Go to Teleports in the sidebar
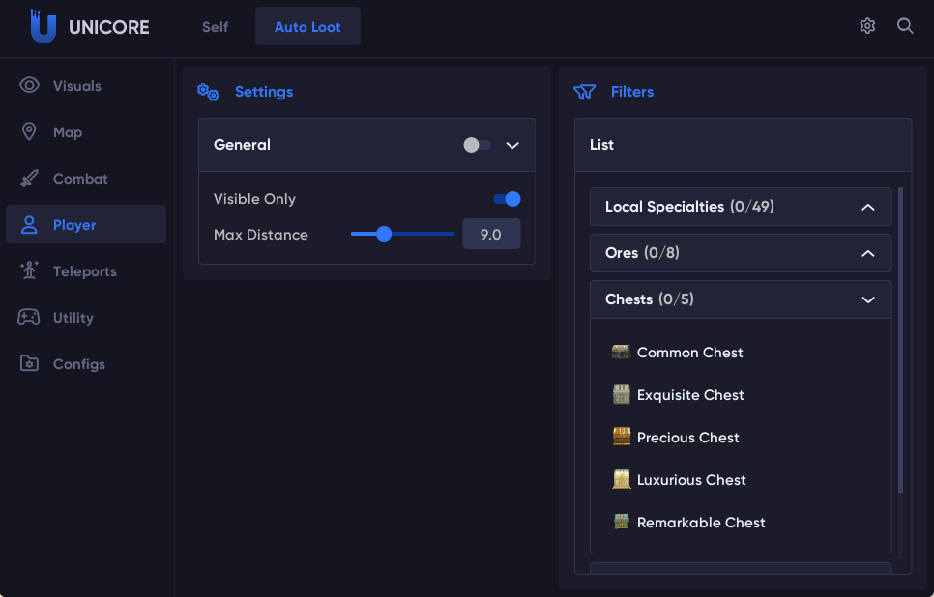 click(x=84, y=271)
